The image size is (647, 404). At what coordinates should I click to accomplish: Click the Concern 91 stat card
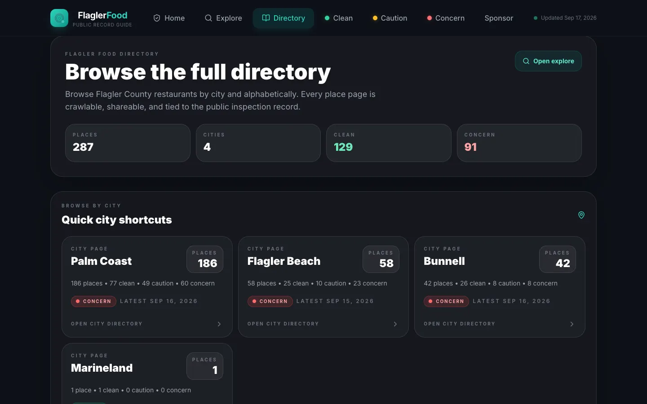[x=519, y=143]
